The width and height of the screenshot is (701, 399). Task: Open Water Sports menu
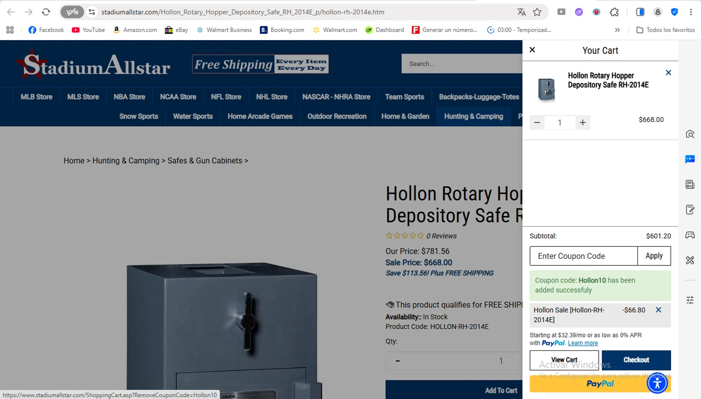(x=193, y=116)
